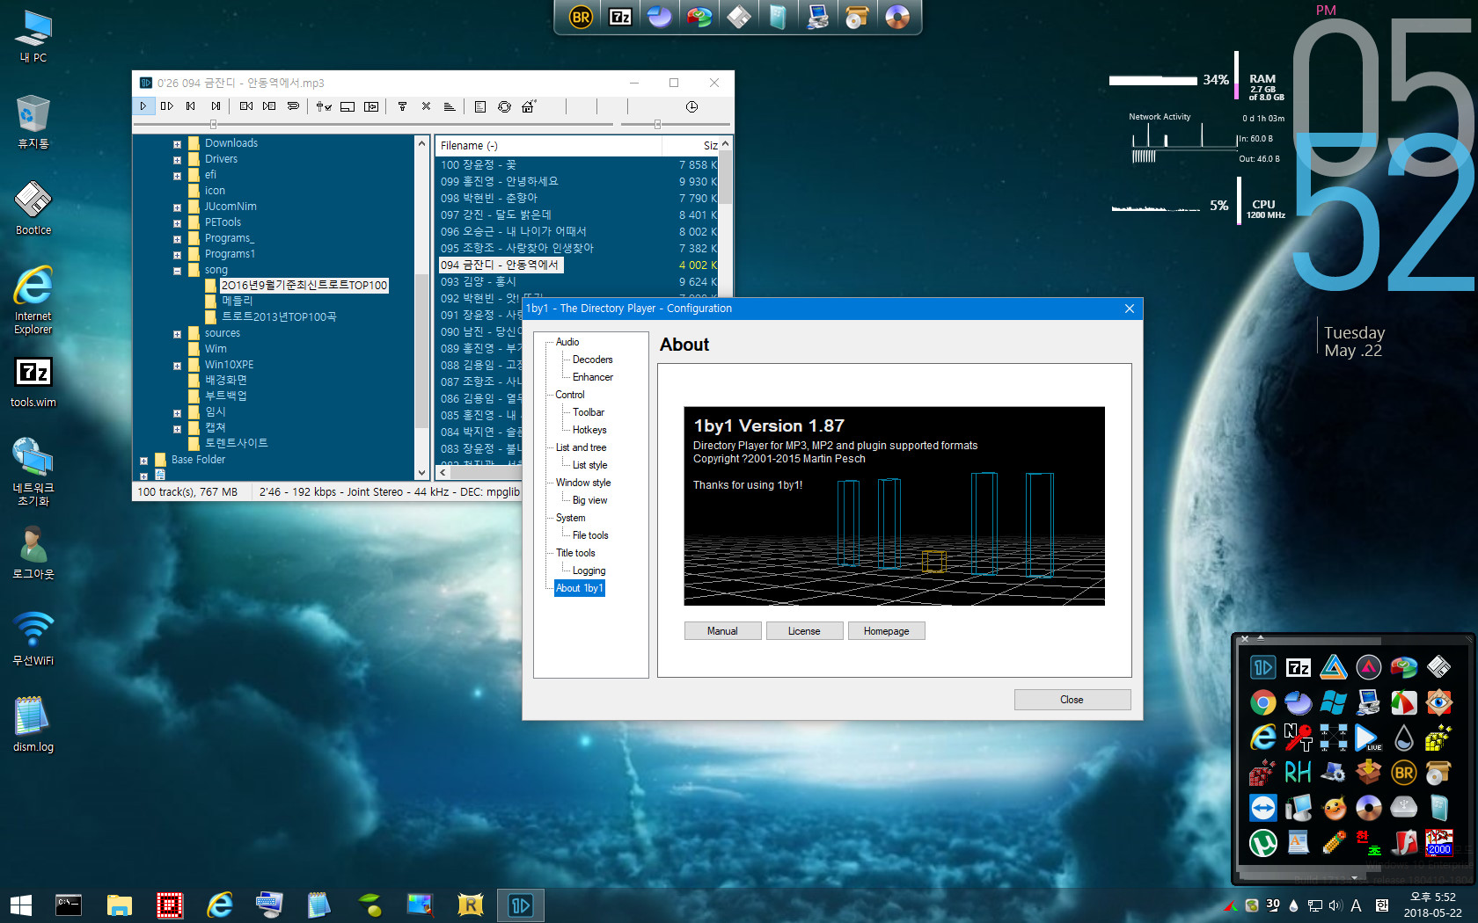Select About 1by1 in configuration tree
The height and width of the screenshot is (923, 1478).
[580, 588]
